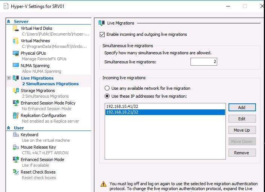Screen dimensions: 265x192
Task: Click the Virtual Hard Disks icon
Action: (x=16, y=28)
